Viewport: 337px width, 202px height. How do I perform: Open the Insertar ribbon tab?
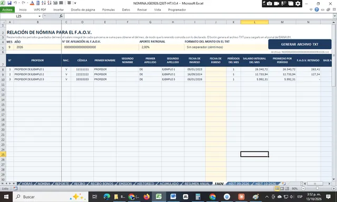click(x=58, y=10)
